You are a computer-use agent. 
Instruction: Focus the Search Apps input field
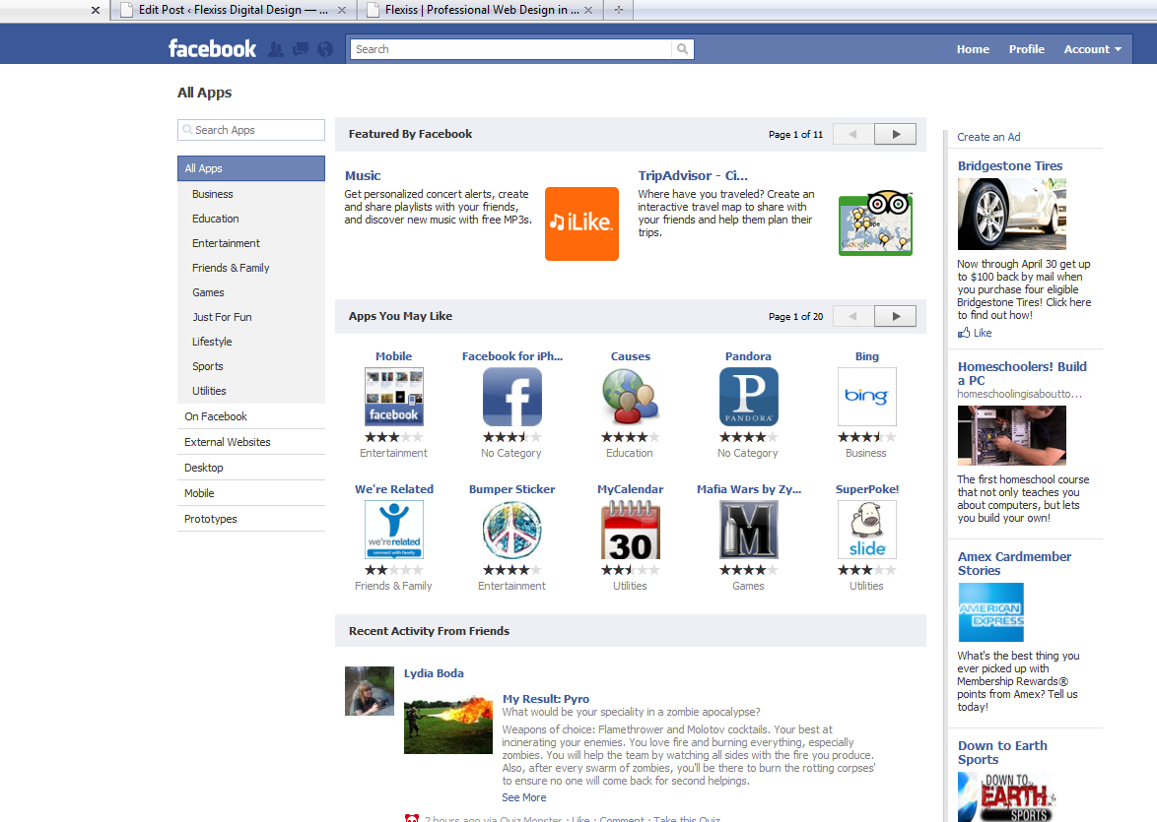pos(251,130)
